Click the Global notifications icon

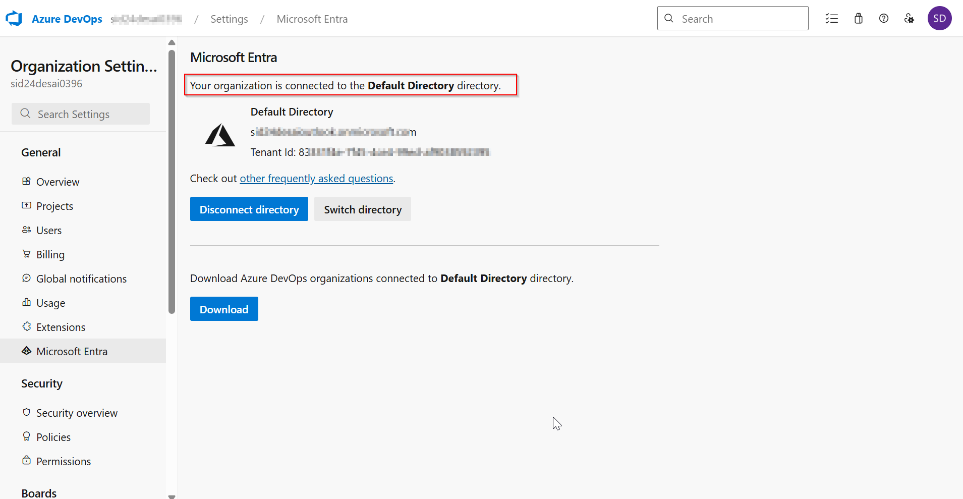[27, 278]
